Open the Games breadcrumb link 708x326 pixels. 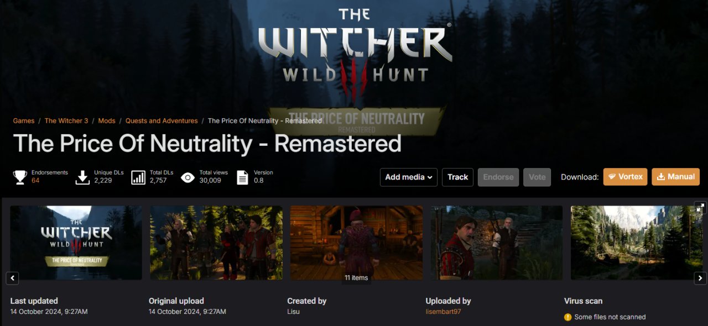click(x=24, y=120)
